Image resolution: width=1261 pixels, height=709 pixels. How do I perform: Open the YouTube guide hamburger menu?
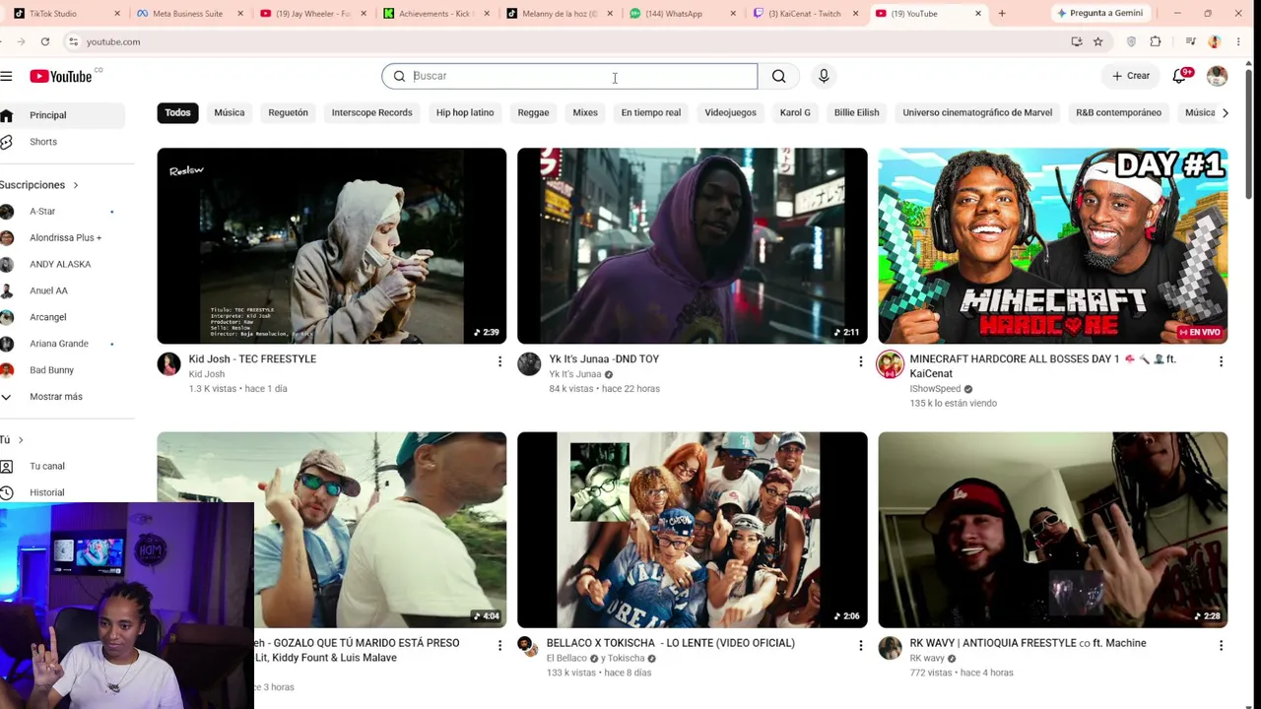(x=6, y=76)
